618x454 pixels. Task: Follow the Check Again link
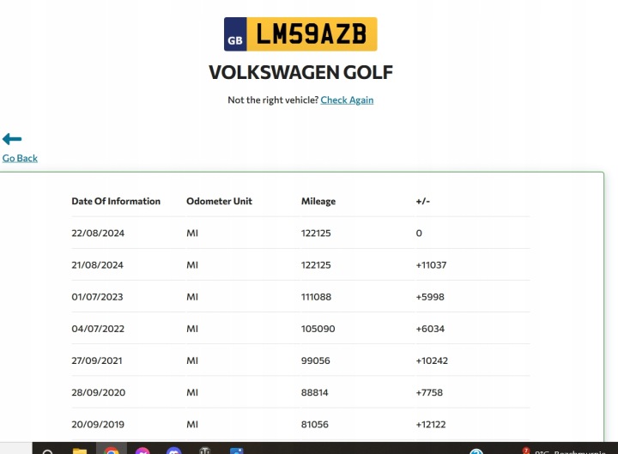click(347, 100)
